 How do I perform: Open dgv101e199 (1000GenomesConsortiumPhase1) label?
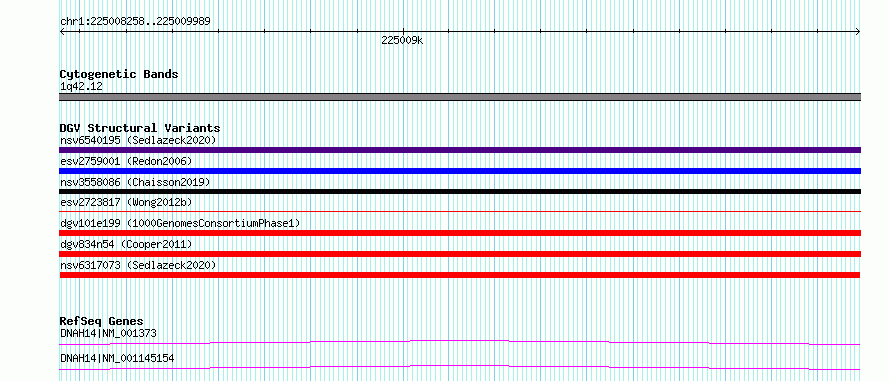(x=180, y=223)
